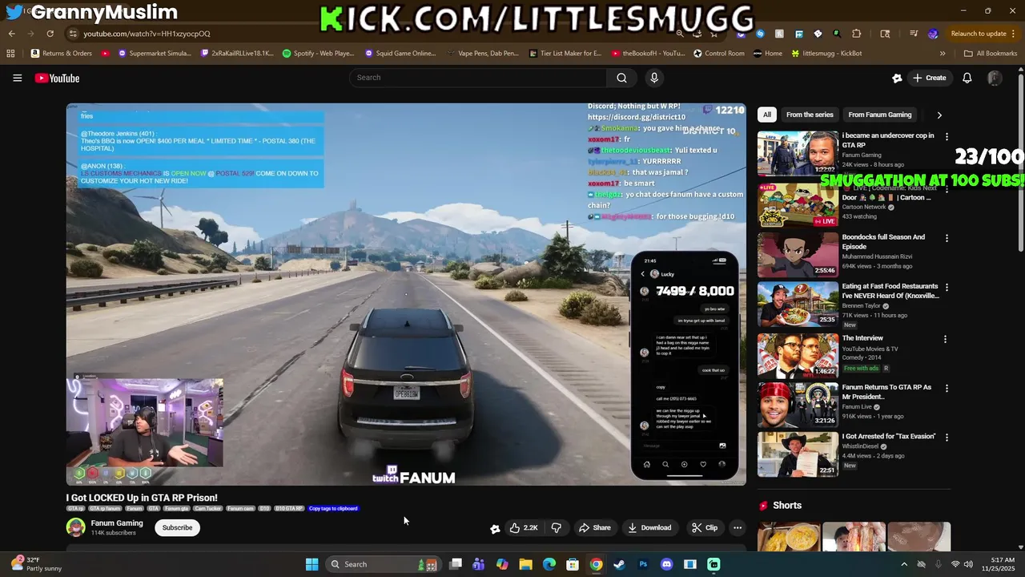Open littlesmugg - KickBot bookmark

click(826, 54)
